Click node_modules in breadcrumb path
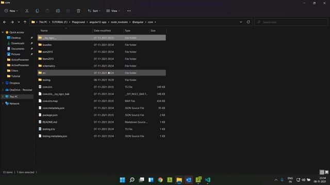The height and width of the screenshot is (185, 330). (119, 22)
